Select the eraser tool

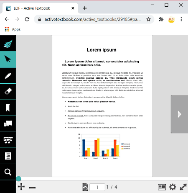[8, 91]
